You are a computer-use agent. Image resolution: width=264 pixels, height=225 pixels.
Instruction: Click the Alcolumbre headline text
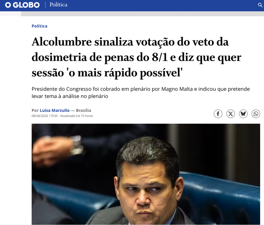pos(136,57)
